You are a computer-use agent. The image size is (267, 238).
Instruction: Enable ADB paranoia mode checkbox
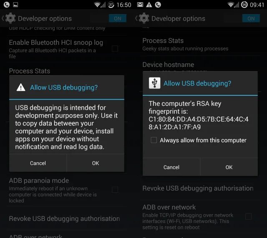115,189
